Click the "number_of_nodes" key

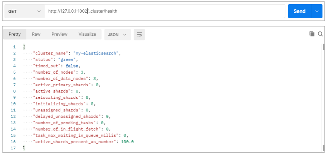click(55, 72)
